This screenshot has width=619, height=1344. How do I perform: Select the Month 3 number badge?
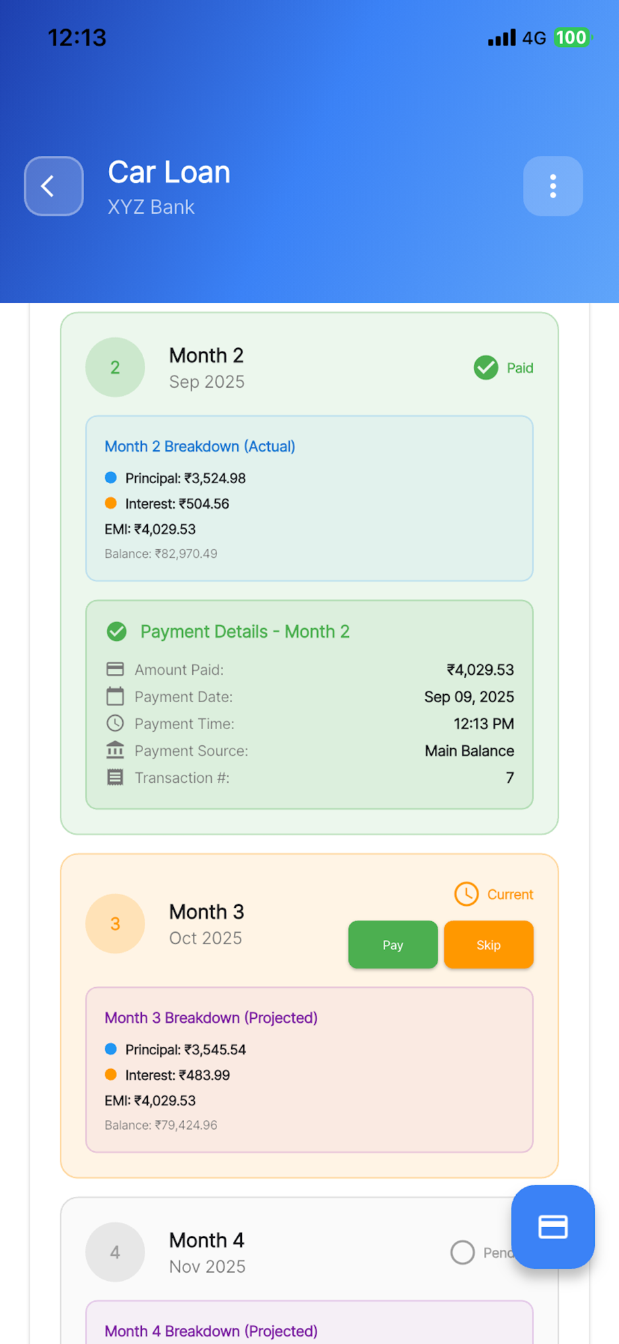coord(115,923)
